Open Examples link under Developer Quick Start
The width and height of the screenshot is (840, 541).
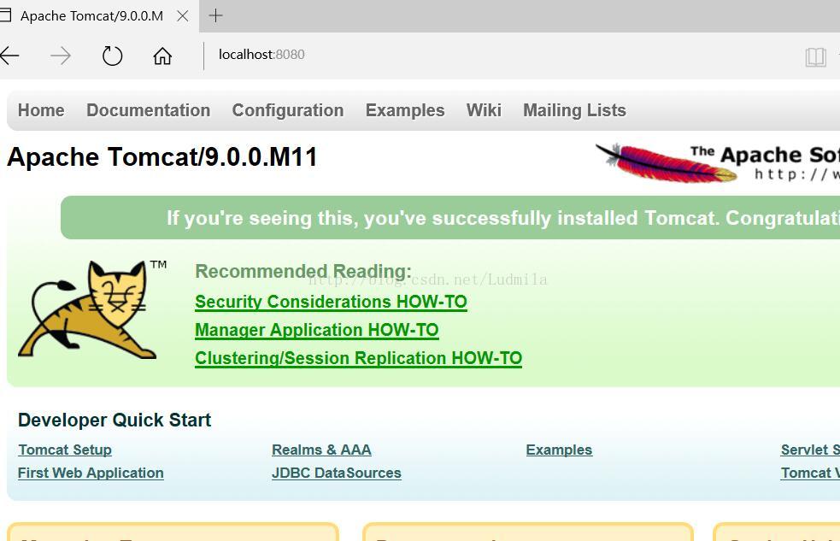[559, 450]
